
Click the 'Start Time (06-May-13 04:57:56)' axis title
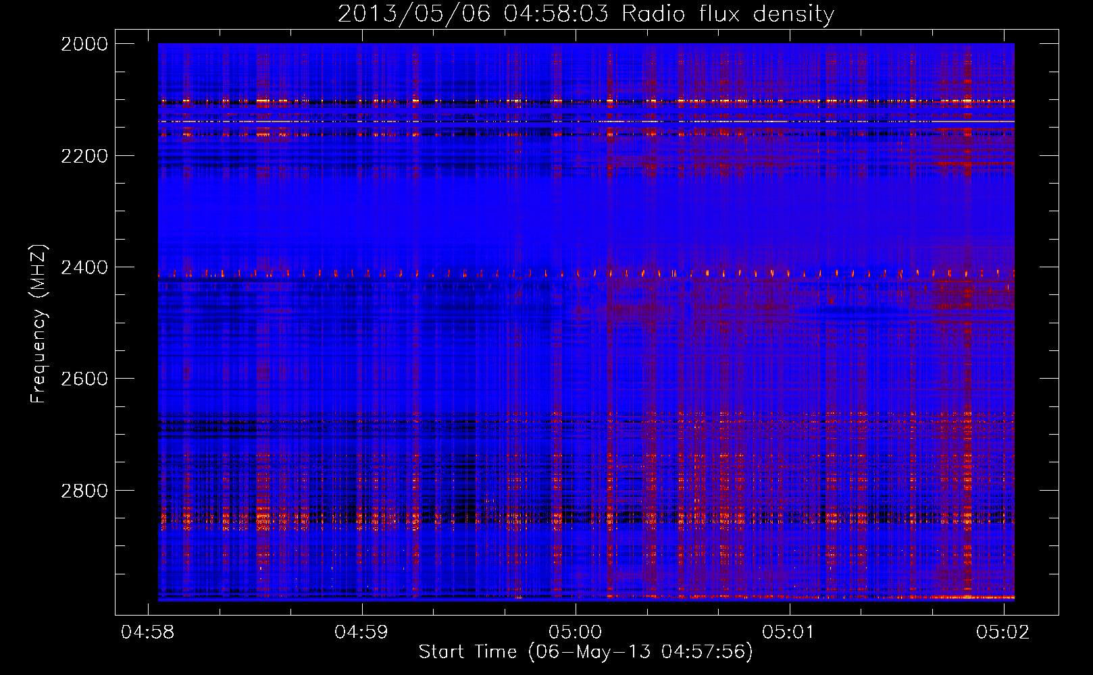tap(586, 652)
